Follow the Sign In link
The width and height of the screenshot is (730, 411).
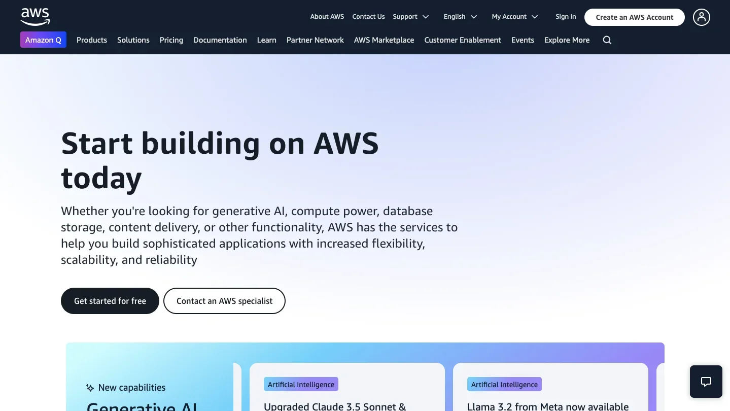pyautogui.click(x=566, y=17)
